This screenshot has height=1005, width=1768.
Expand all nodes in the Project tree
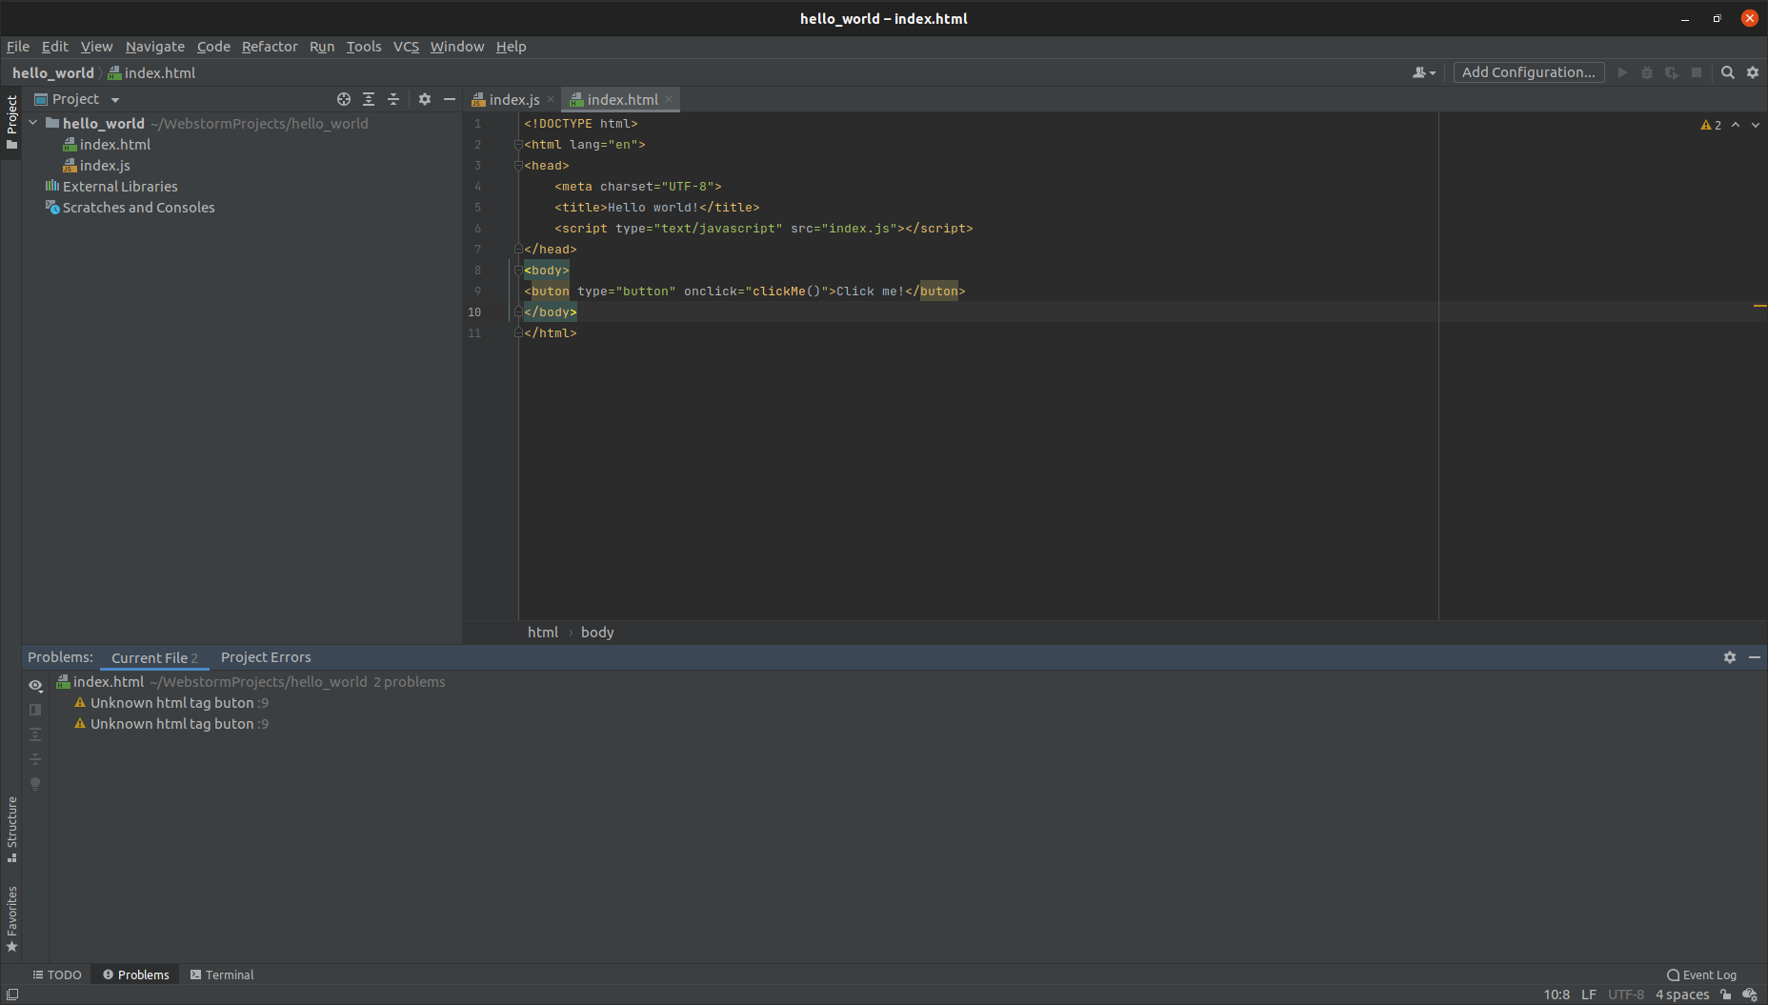click(369, 98)
